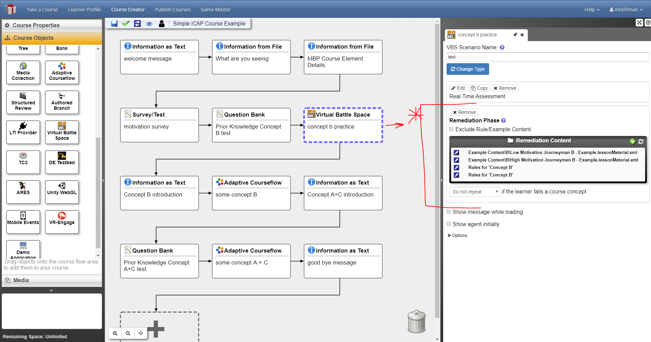Screen dimensions: 651x342
Task: Enable Show agent initially checkbox
Action: tap(449, 224)
